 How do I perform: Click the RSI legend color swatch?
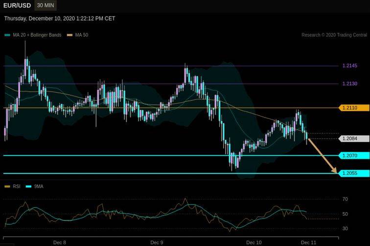[x=7, y=187]
